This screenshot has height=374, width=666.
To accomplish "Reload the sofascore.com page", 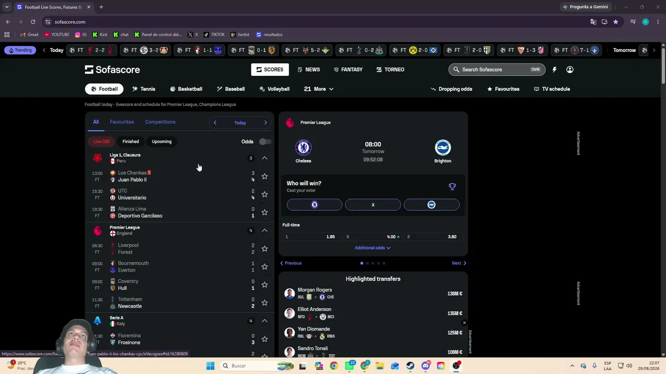I will coord(33,22).
